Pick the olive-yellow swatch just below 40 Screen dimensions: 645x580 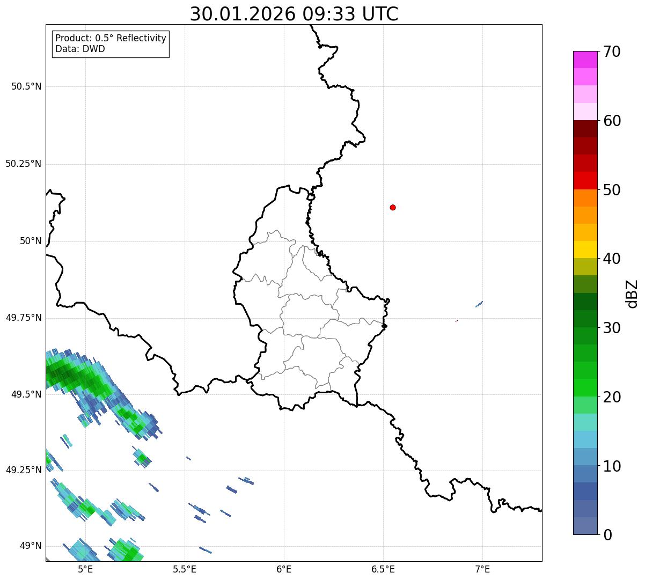585,267
